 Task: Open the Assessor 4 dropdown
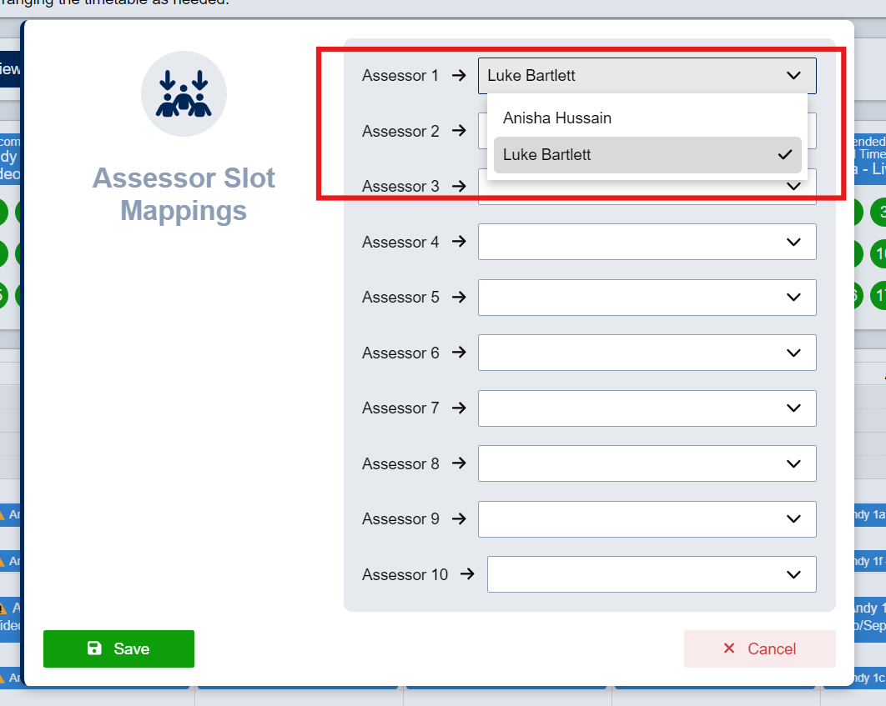coord(647,242)
